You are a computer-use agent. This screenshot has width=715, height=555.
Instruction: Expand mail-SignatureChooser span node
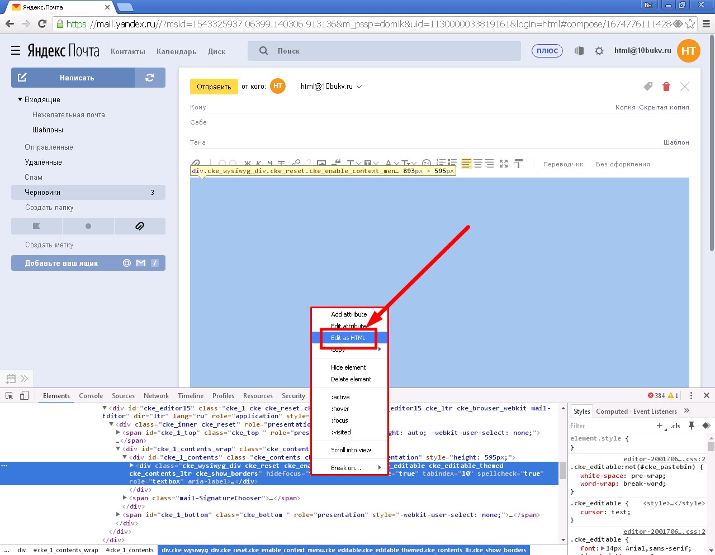125,498
